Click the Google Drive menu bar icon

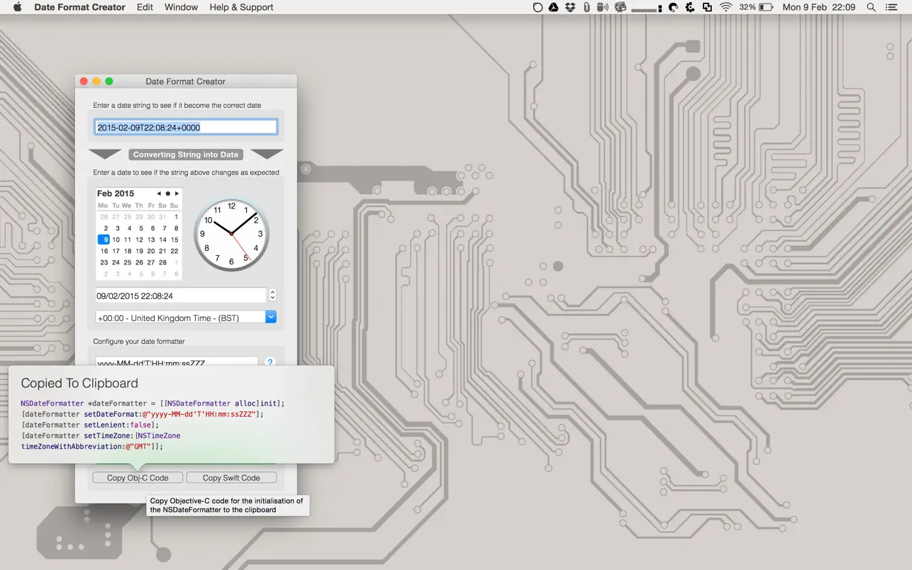pos(554,7)
